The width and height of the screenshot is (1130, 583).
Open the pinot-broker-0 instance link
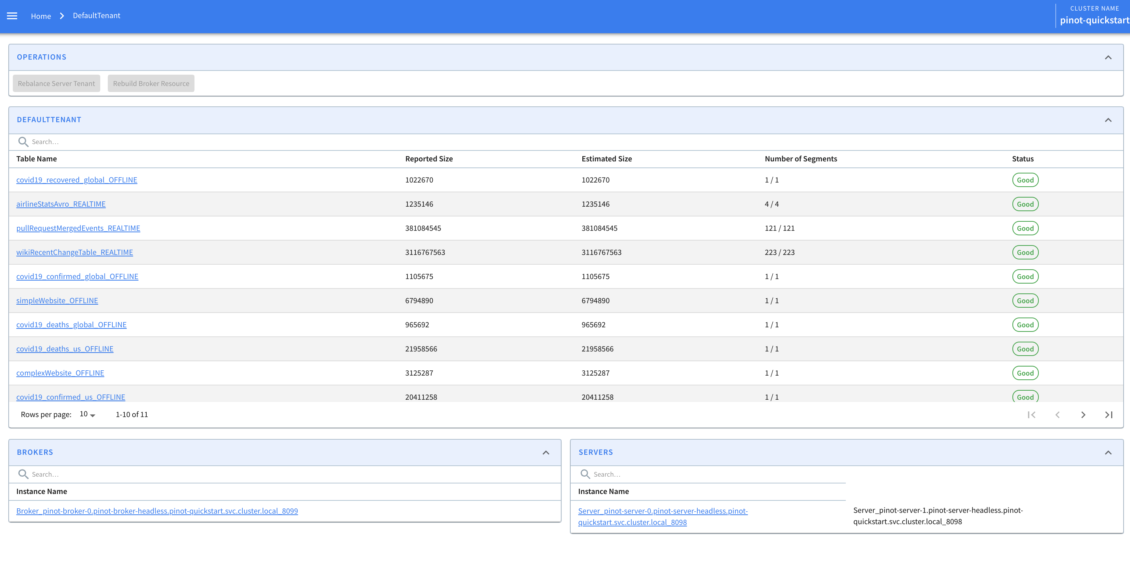[157, 511]
